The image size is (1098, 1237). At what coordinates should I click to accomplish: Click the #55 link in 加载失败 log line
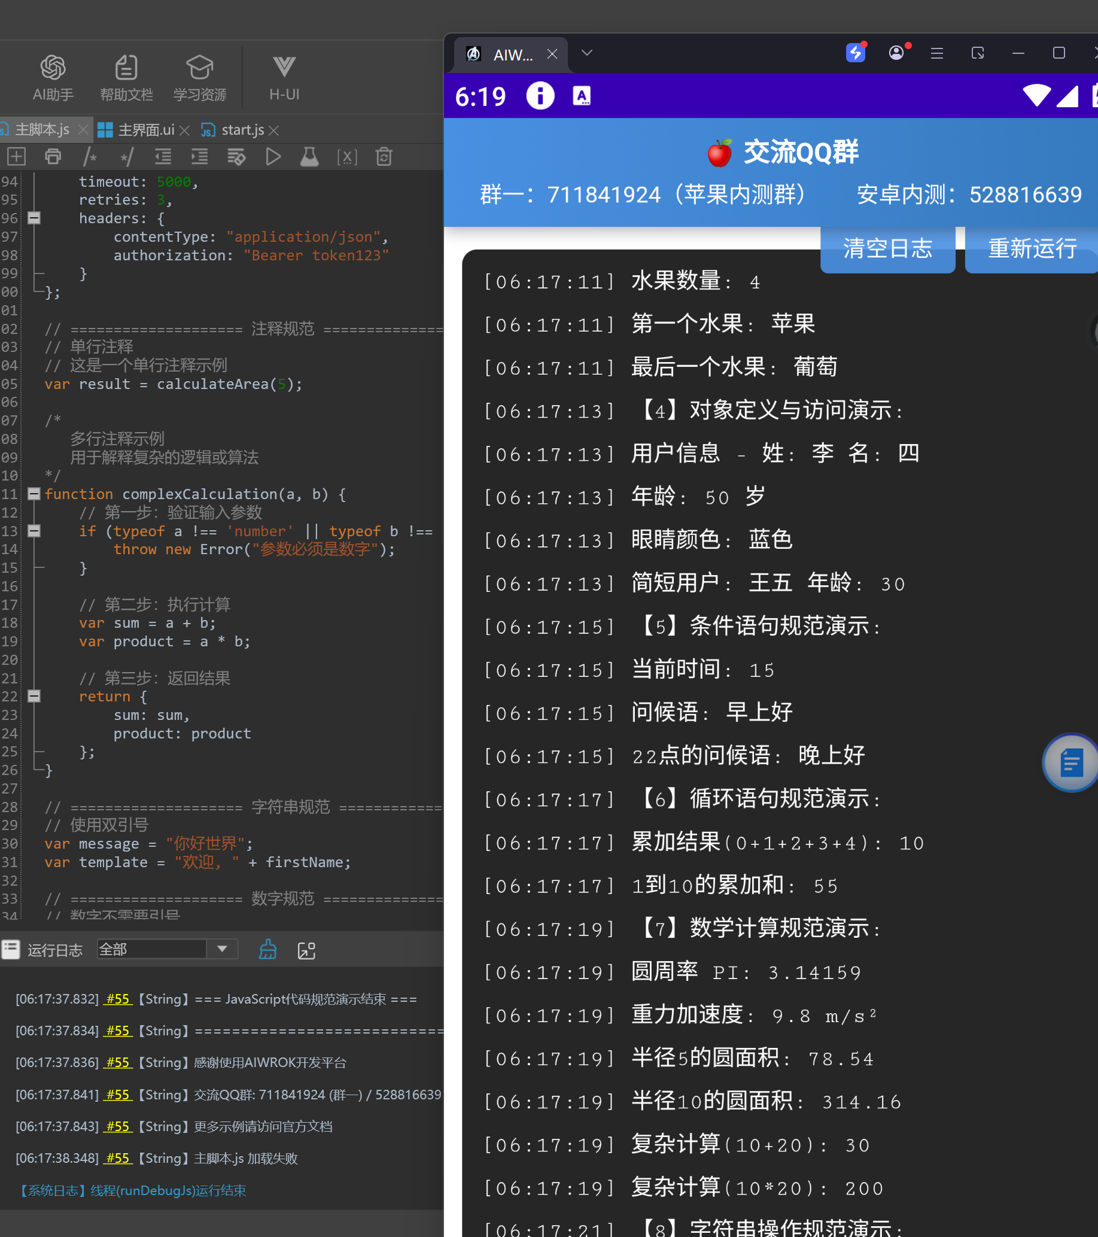[118, 1158]
